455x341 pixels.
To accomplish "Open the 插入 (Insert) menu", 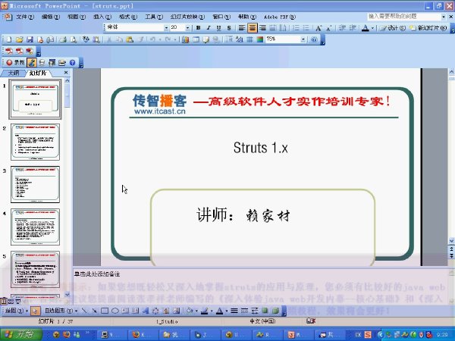I will tap(102, 17).
